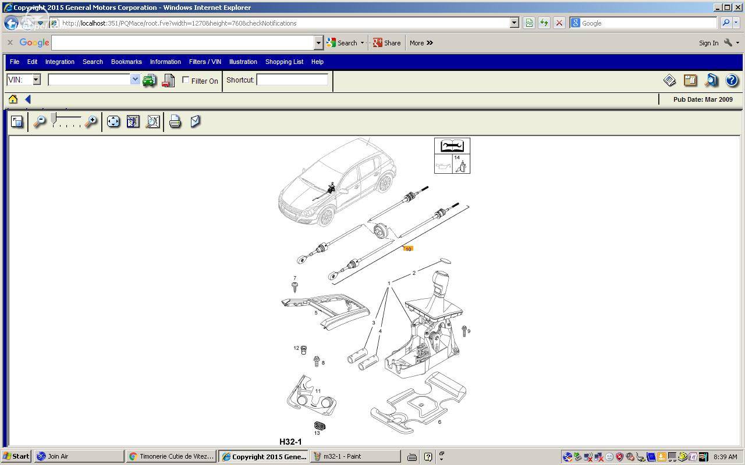
Task: Open Google toolbar wrench settings
Action: [x=728, y=42]
